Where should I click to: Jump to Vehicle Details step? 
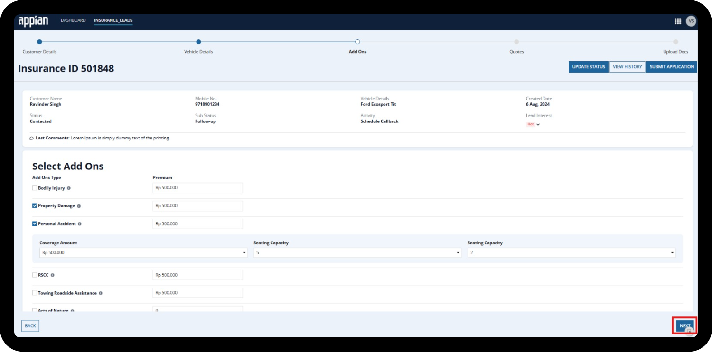click(198, 42)
